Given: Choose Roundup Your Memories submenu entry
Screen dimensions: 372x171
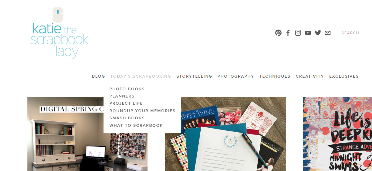Looking at the screenshot, I should coord(143,111).
